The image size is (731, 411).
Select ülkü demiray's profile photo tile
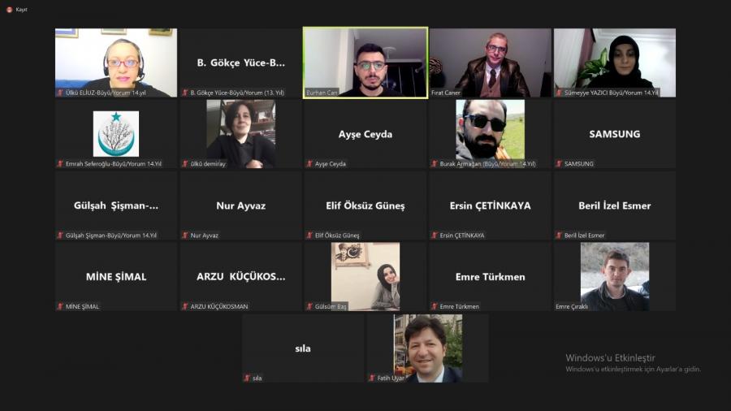coord(240,134)
